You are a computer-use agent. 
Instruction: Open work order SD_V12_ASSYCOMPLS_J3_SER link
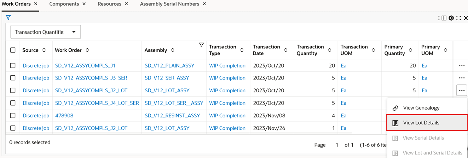(x=91, y=78)
